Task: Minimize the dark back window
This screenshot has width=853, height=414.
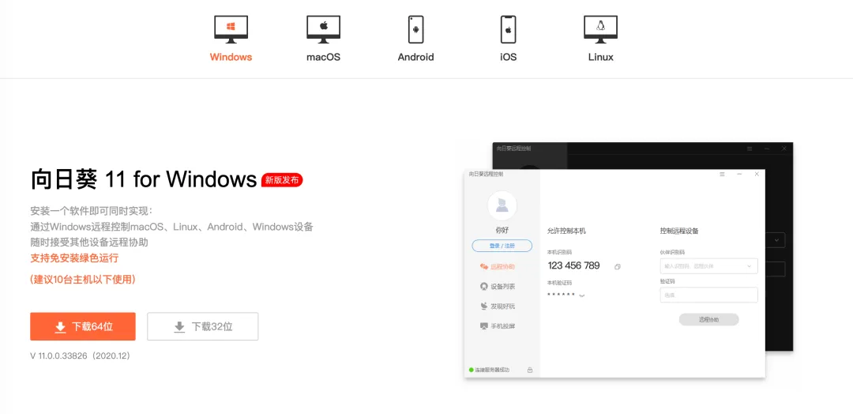Action: 767,149
